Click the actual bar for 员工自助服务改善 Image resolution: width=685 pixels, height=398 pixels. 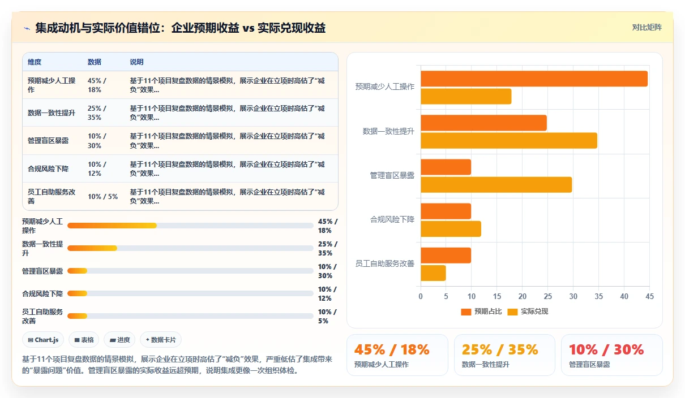[433, 273]
